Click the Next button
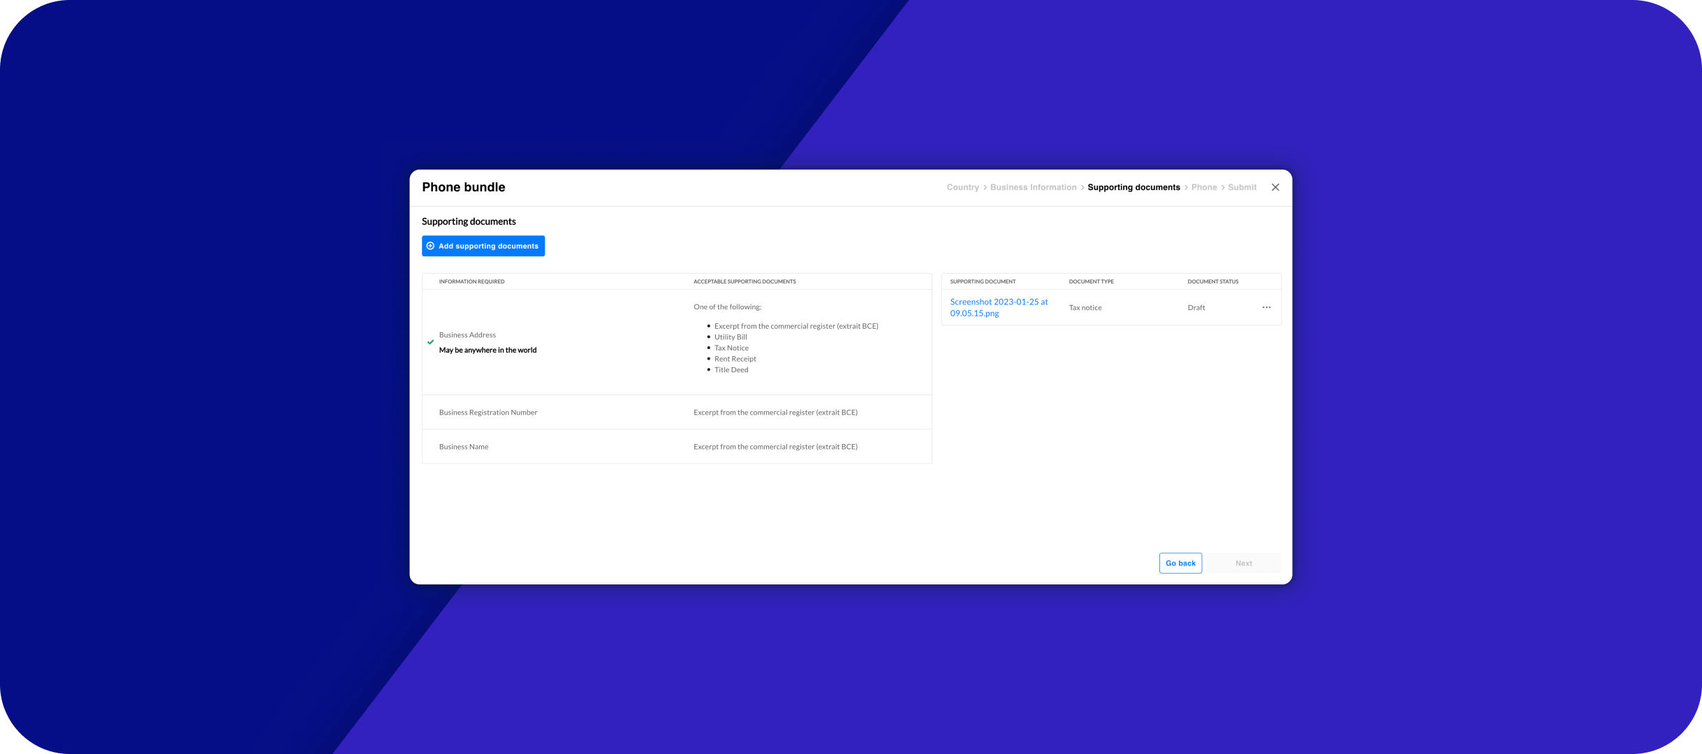 (1242, 563)
